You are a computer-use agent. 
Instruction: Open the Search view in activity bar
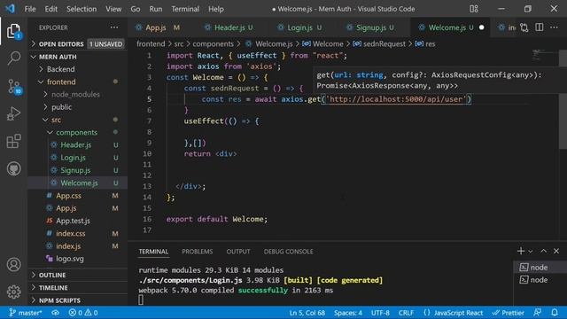click(14, 58)
